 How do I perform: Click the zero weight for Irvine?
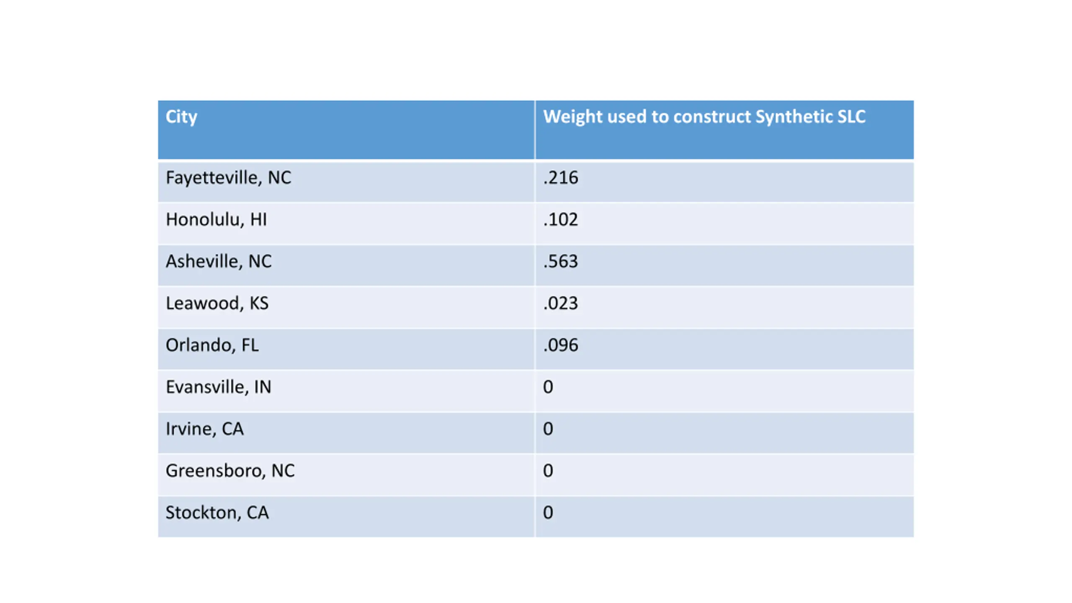tap(548, 429)
